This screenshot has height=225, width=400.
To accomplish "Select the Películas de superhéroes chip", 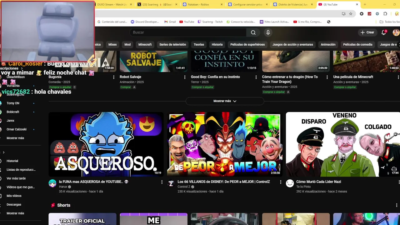I will [247, 44].
